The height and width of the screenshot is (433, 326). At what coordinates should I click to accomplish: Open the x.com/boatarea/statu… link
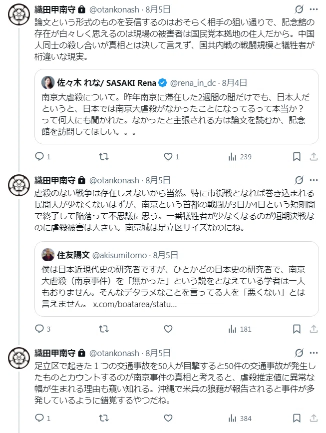(x=135, y=304)
